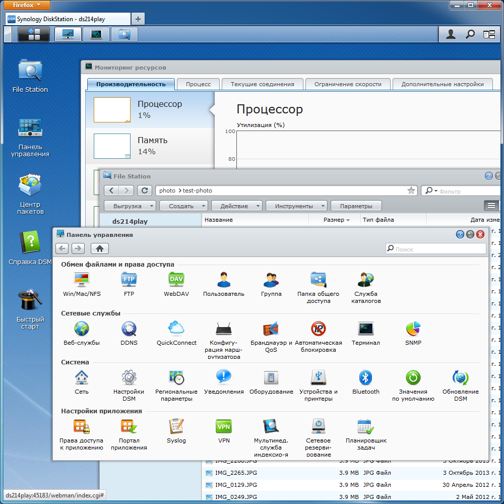Screen dimensions: 504x504
Task: Open Устройства и принтеры devices
Action: (318, 386)
